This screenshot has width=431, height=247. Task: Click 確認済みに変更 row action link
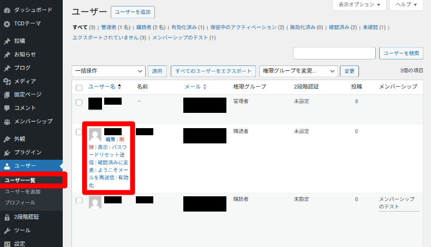pyautogui.click(x=109, y=166)
